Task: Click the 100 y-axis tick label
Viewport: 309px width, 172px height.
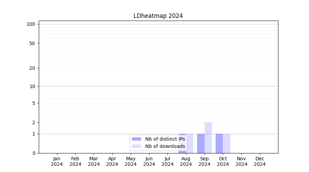Action: click(31, 24)
